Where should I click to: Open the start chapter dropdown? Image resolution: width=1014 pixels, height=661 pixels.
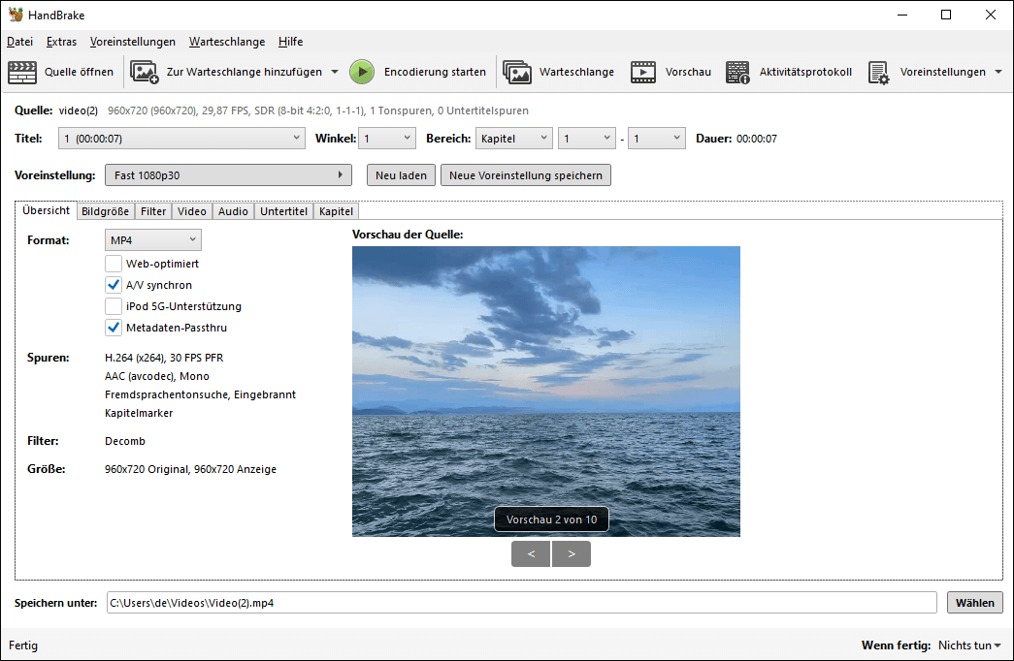pyautogui.click(x=587, y=139)
